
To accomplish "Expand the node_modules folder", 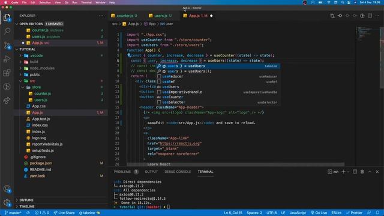I will [x=20, y=68].
